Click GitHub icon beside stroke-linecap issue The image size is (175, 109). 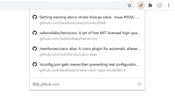click(x=35, y=17)
